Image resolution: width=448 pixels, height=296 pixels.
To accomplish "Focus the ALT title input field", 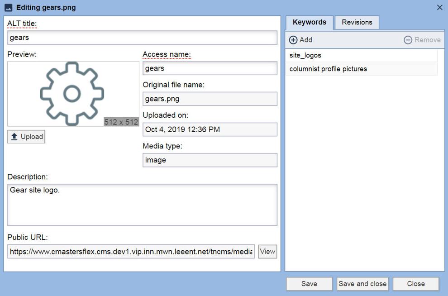I will (142, 38).
